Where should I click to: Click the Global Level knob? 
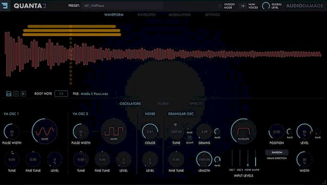[266, 6]
